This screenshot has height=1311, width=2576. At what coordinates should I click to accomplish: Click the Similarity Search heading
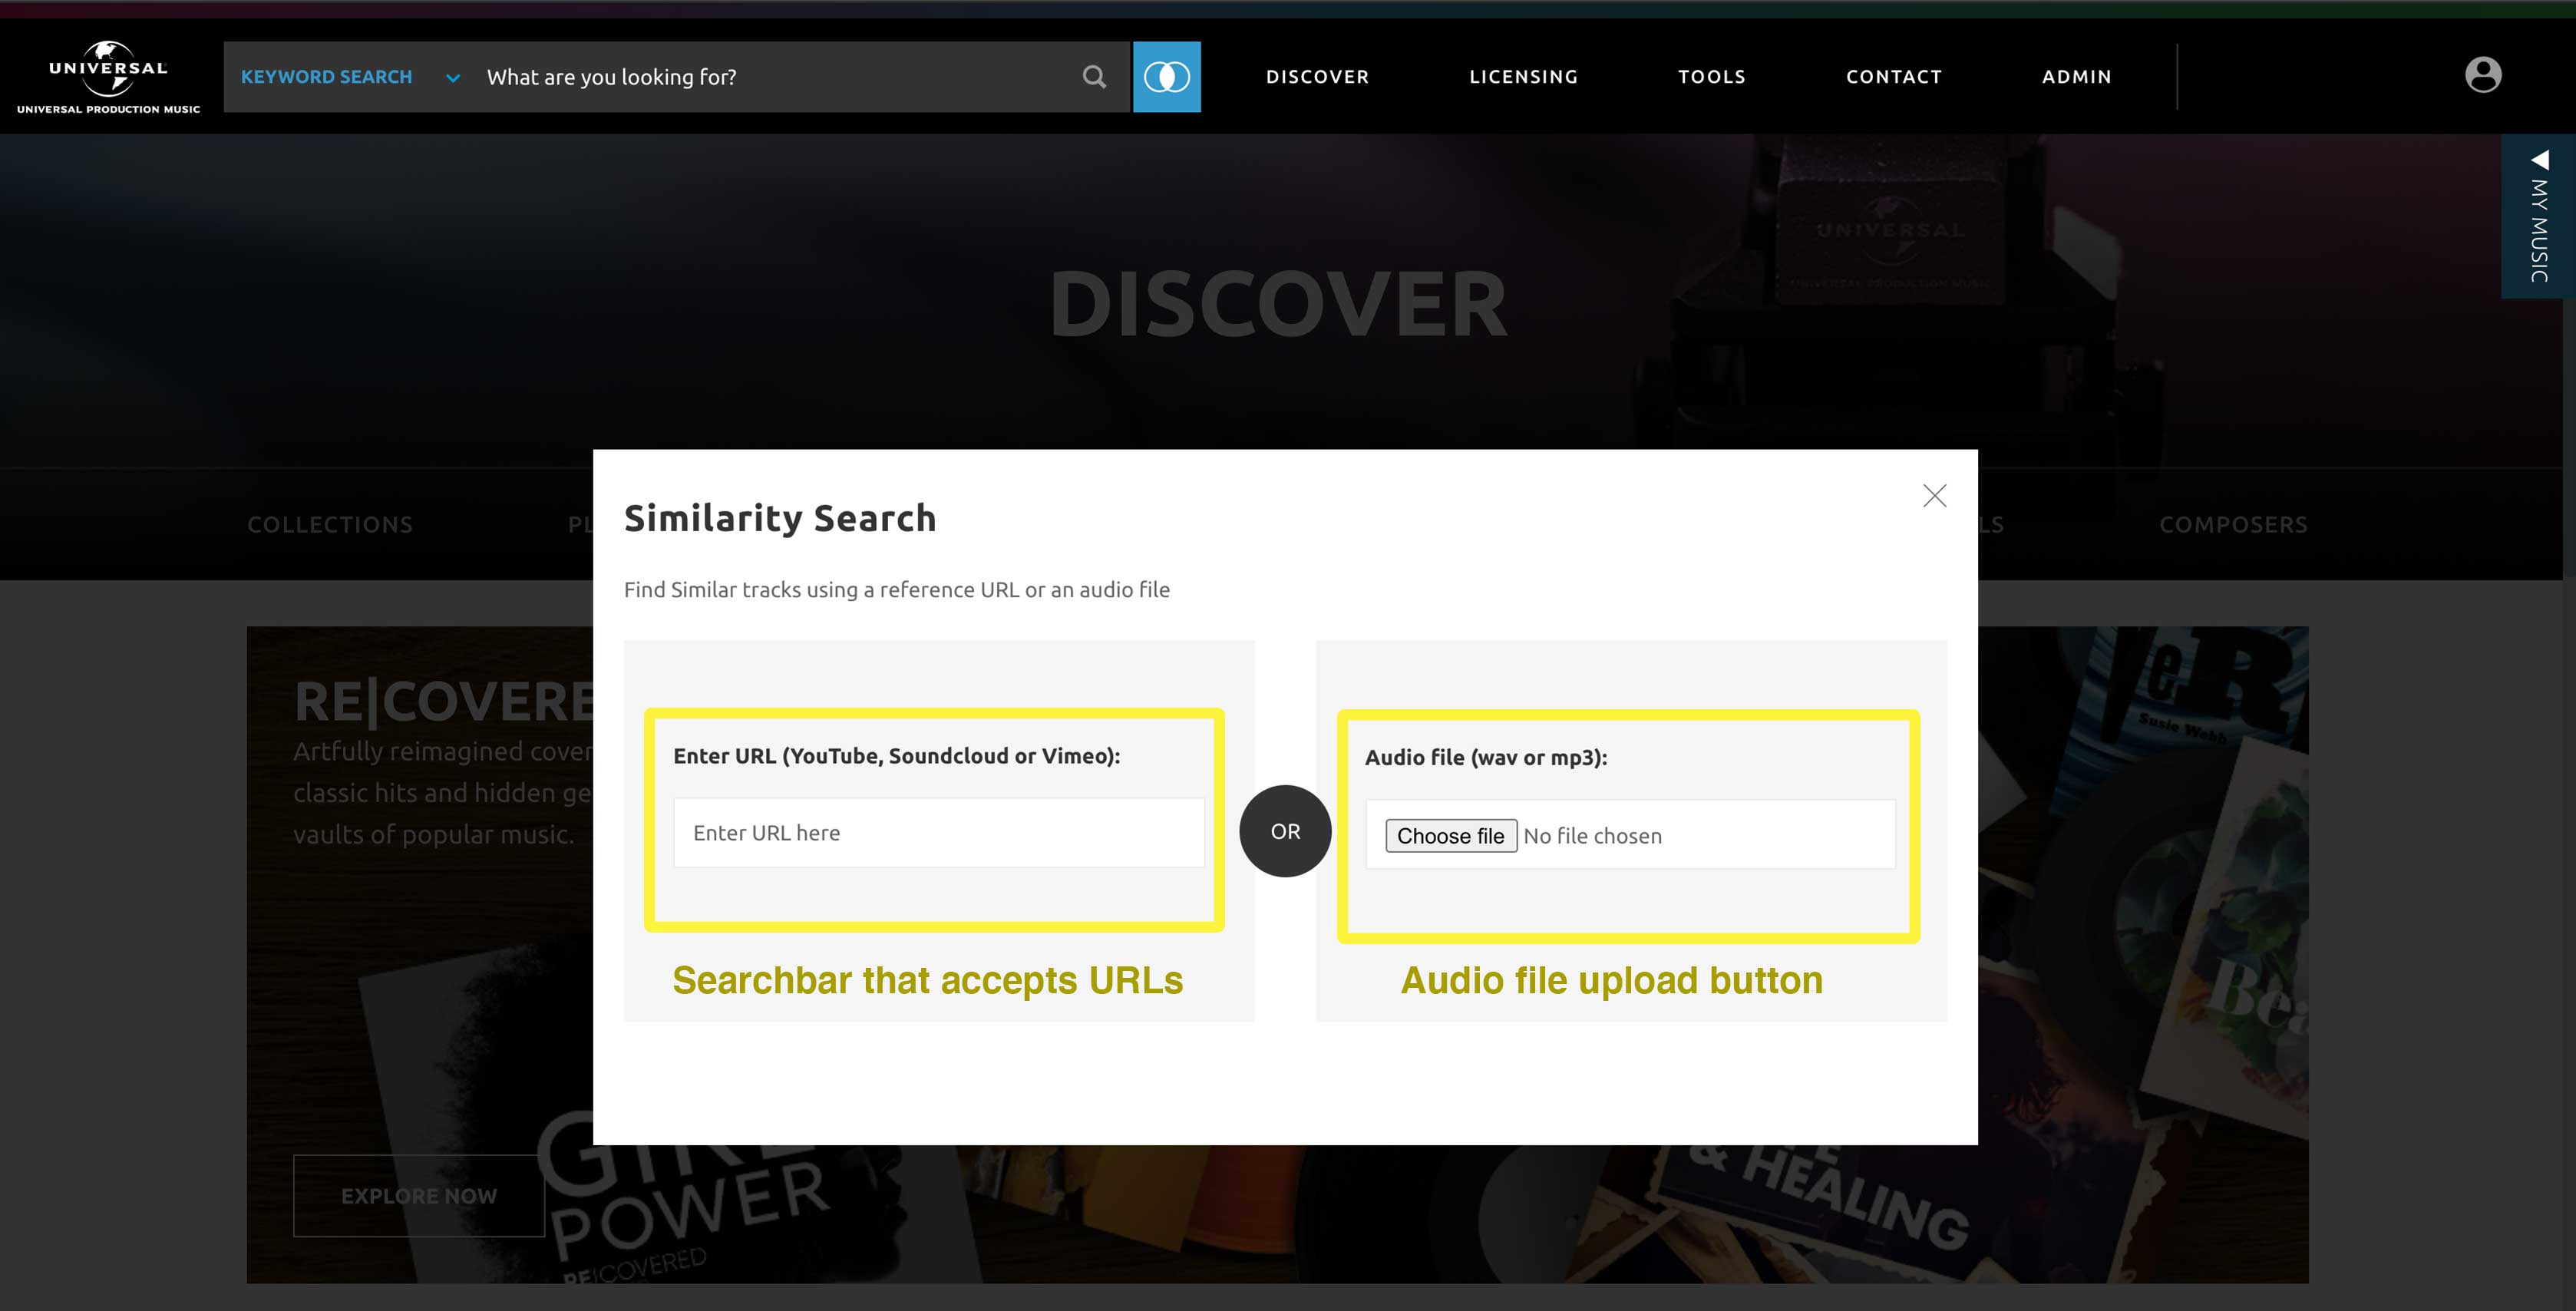click(x=779, y=518)
